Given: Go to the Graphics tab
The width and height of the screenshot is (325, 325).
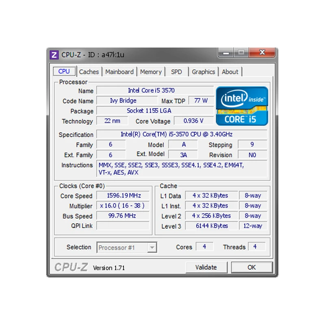Looking at the screenshot, I should 203,72.
